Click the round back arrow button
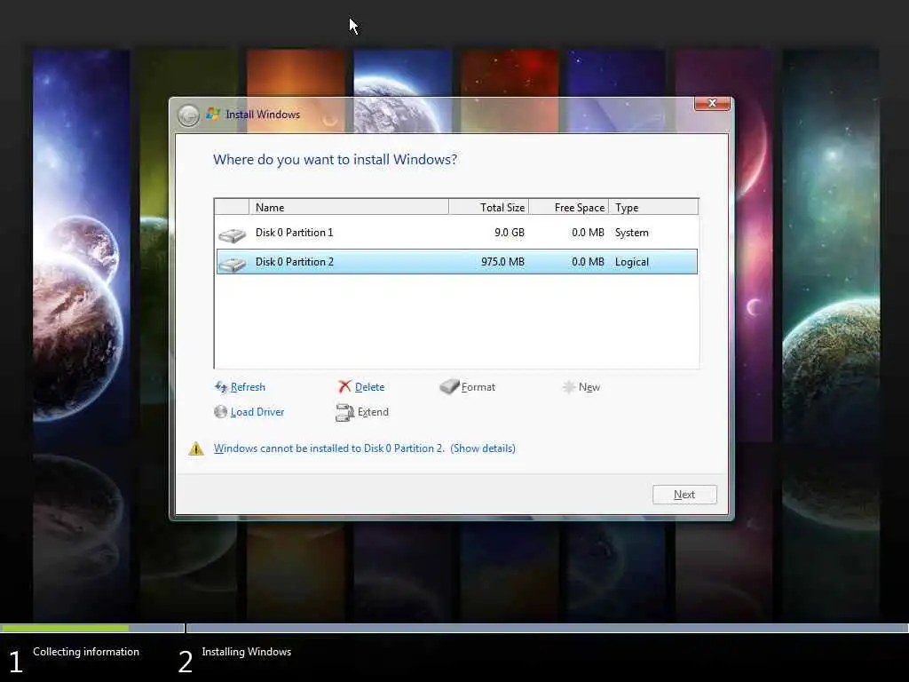The height and width of the screenshot is (682, 909). [x=188, y=115]
